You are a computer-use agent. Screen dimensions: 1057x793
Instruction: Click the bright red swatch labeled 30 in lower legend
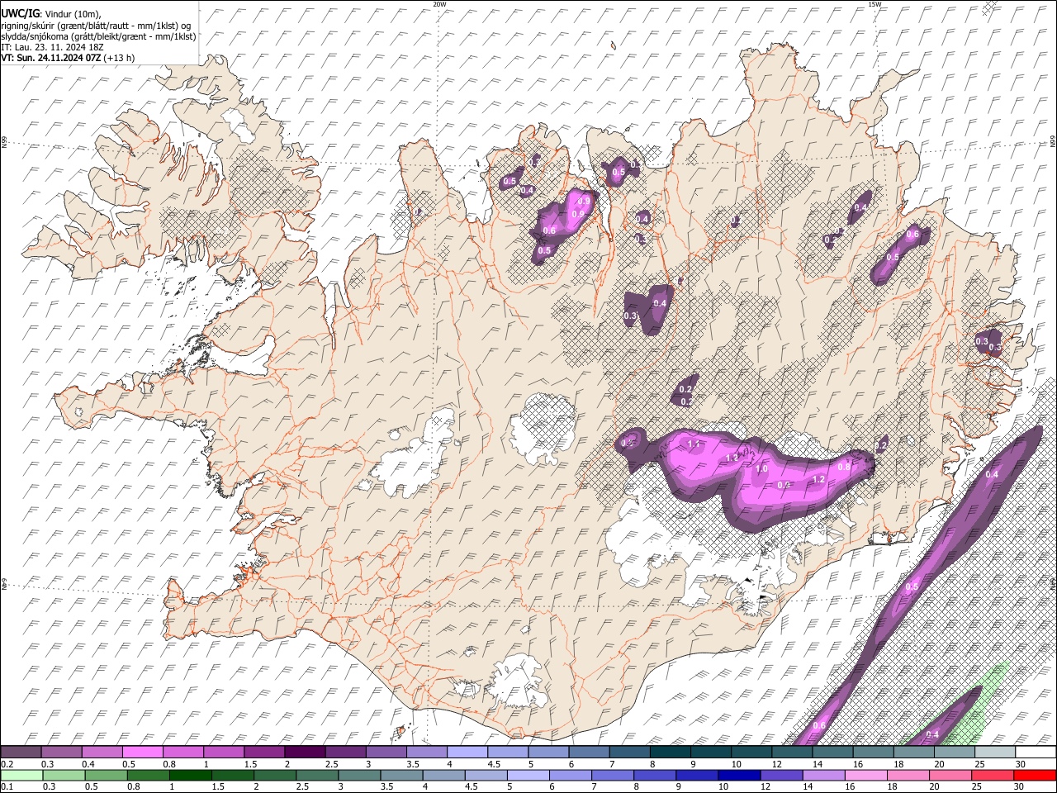[x=1036, y=775]
